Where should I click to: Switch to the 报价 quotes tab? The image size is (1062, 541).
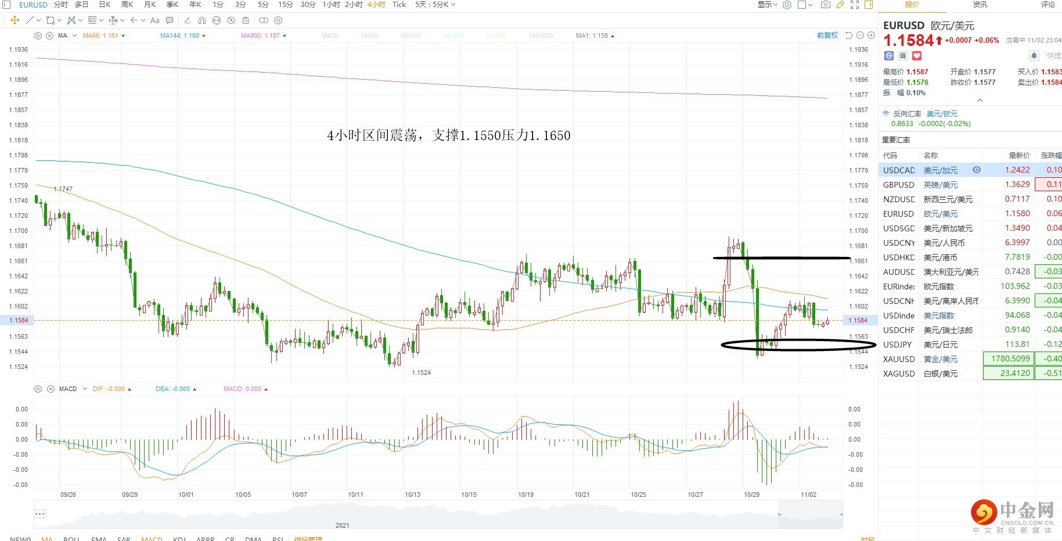pyautogui.click(x=912, y=5)
